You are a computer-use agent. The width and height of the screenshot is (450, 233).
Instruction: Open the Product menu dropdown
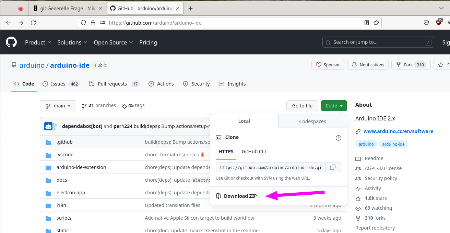coord(38,42)
